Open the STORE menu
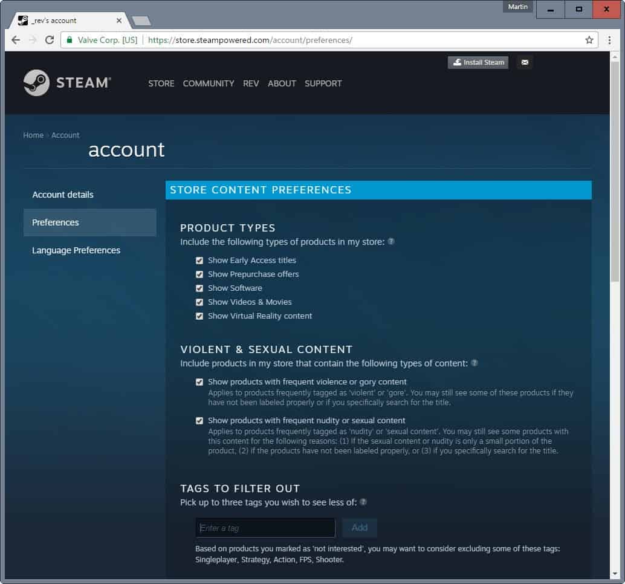This screenshot has width=625, height=584. pyautogui.click(x=161, y=83)
